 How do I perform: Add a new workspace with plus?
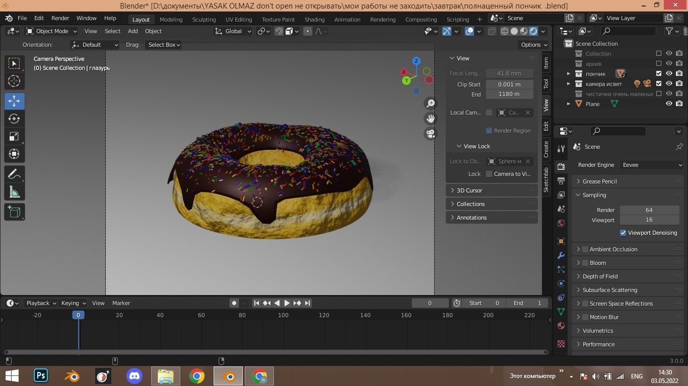(x=479, y=19)
